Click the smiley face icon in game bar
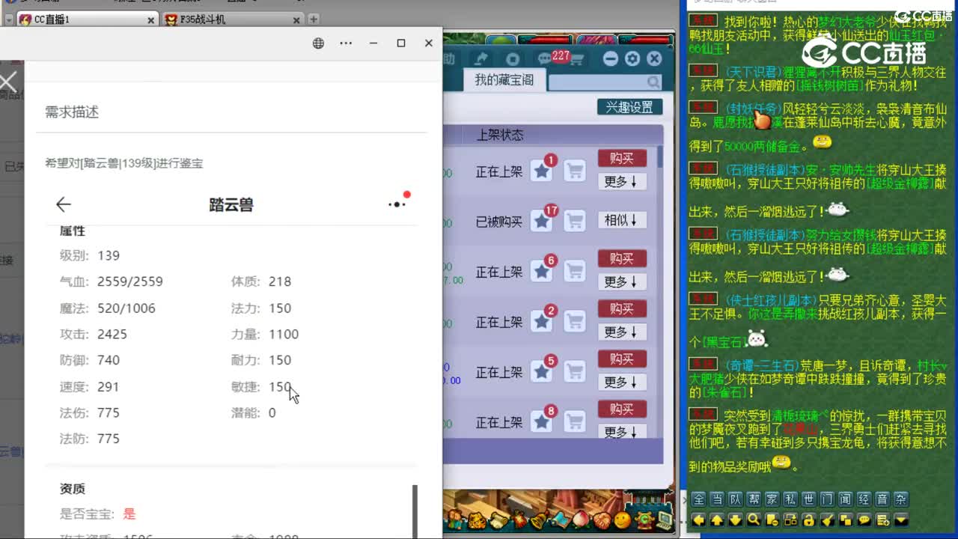The width and height of the screenshot is (958, 539). pyautogui.click(x=622, y=520)
